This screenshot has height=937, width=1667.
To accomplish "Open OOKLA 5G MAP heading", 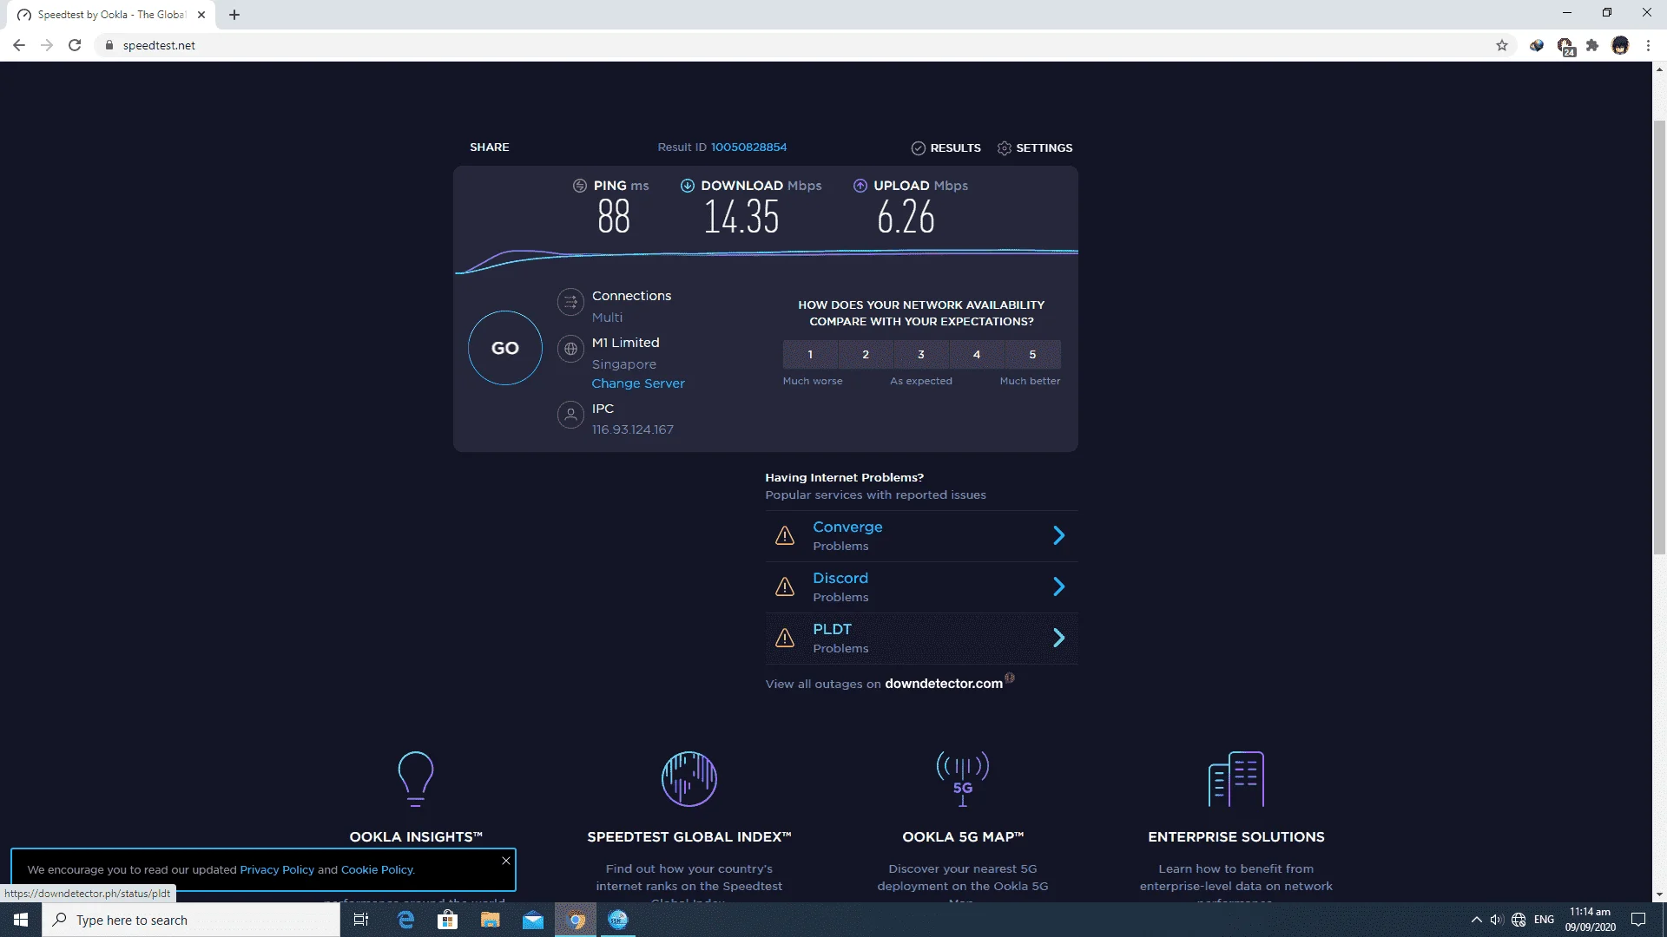I will (x=963, y=837).
